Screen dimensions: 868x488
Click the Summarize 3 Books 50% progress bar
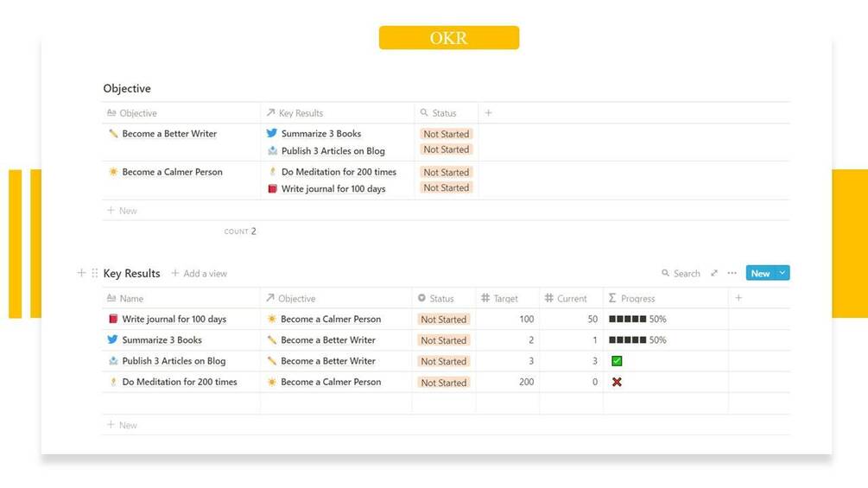(x=637, y=339)
